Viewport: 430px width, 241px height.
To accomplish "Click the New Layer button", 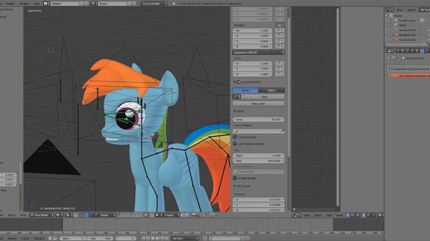I will tap(258, 104).
